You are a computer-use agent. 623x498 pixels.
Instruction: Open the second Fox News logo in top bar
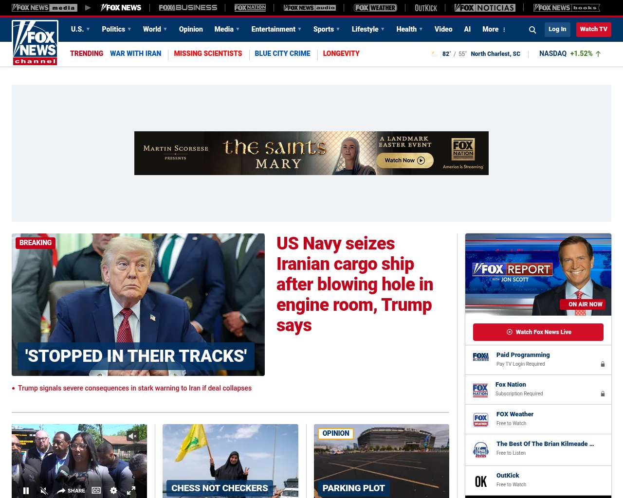click(121, 8)
